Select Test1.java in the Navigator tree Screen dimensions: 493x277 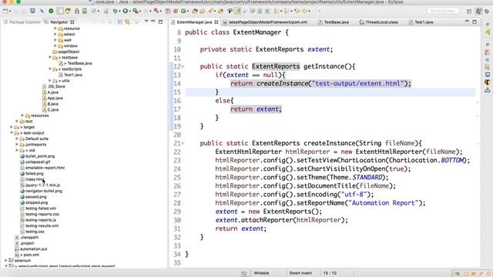coord(72,75)
